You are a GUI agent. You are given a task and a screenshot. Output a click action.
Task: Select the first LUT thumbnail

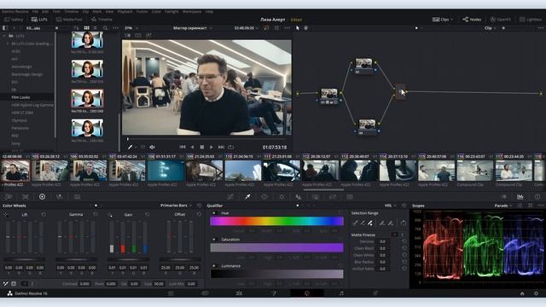coord(87,40)
